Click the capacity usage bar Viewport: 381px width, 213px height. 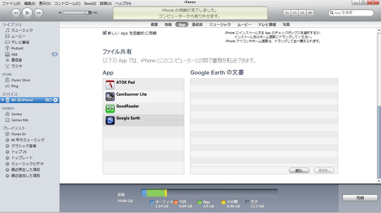(209, 193)
